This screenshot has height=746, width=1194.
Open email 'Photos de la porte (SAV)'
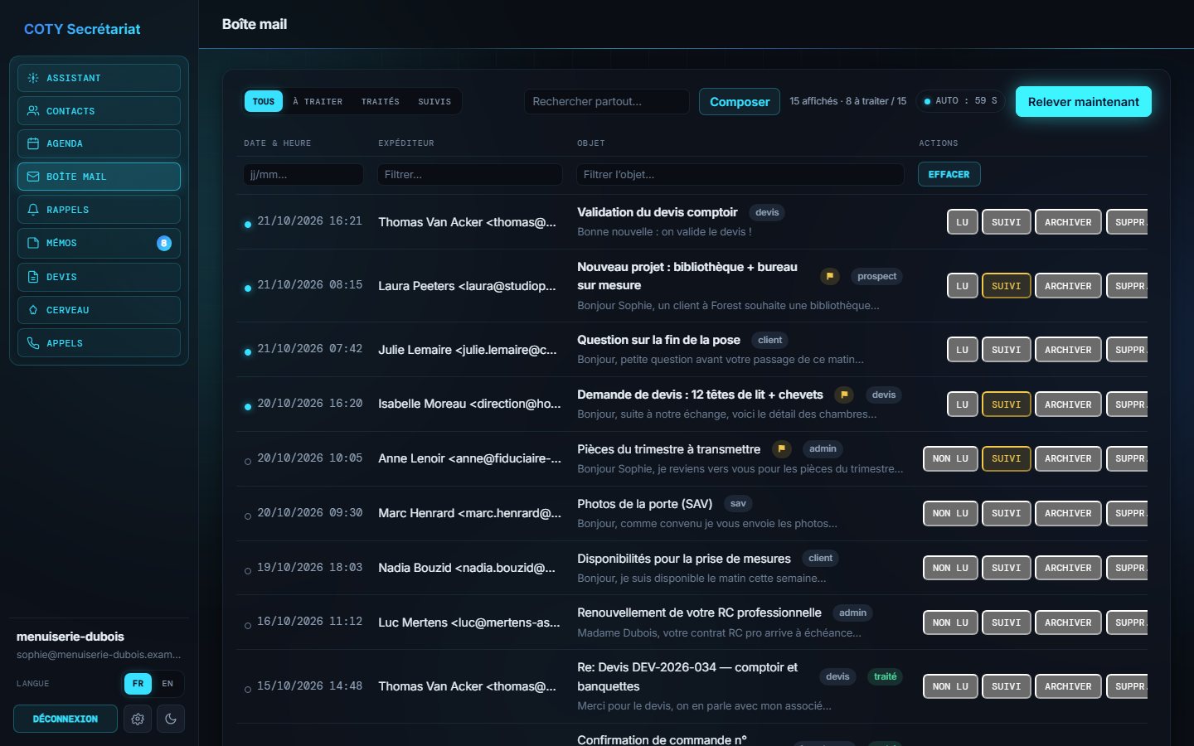point(645,504)
